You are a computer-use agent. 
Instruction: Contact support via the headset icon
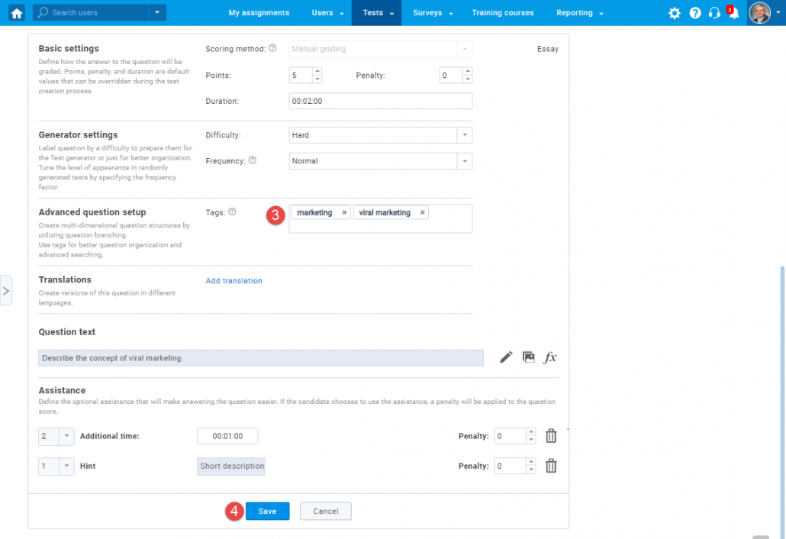coord(714,13)
